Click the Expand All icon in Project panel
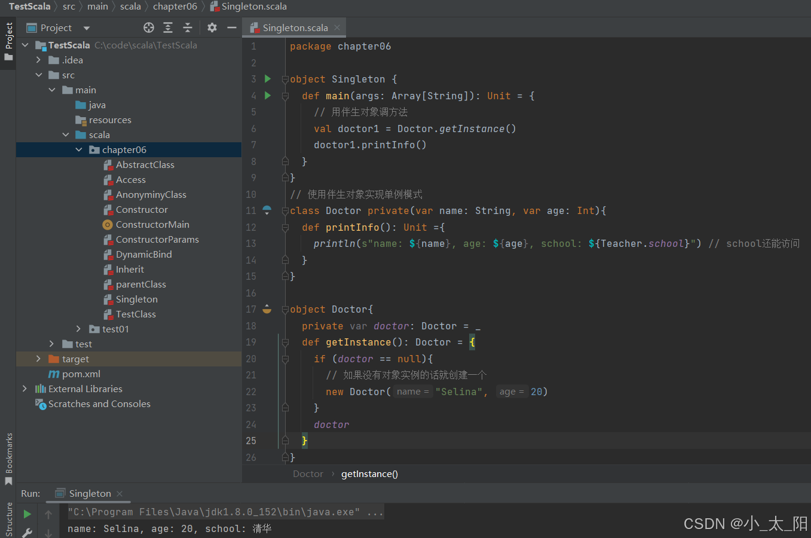The height and width of the screenshot is (538, 811). point(168,27)
